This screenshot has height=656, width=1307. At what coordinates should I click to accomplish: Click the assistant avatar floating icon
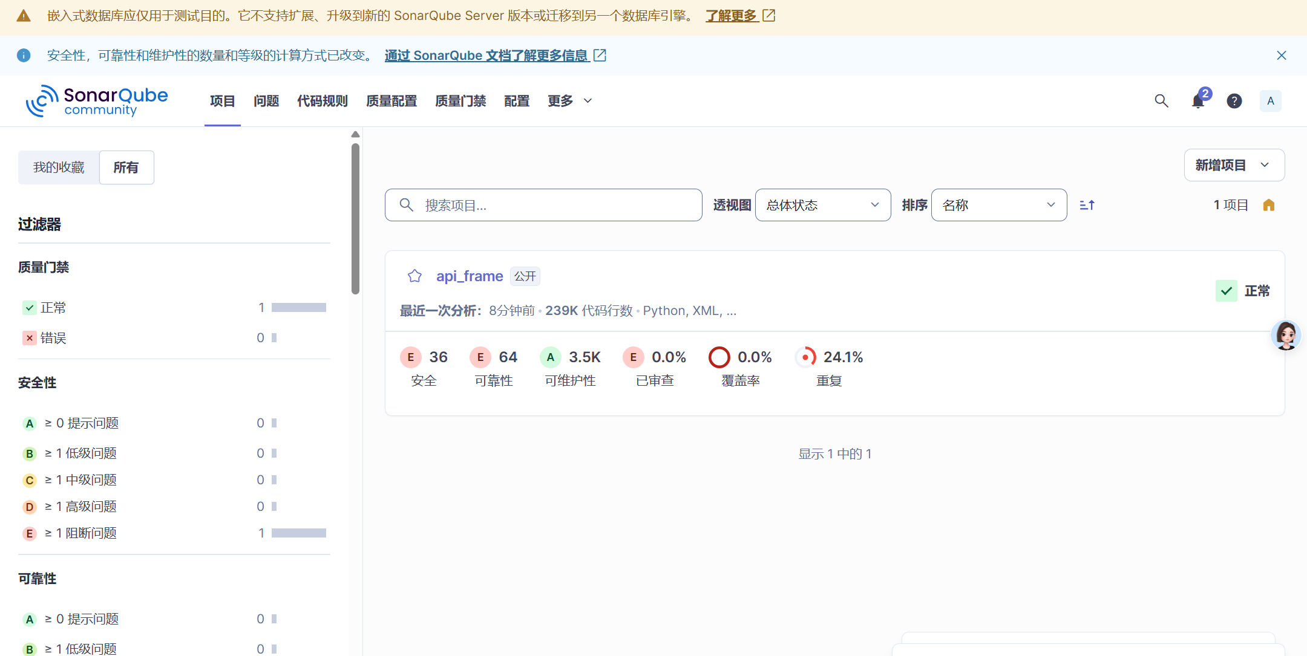point(1286,335)
